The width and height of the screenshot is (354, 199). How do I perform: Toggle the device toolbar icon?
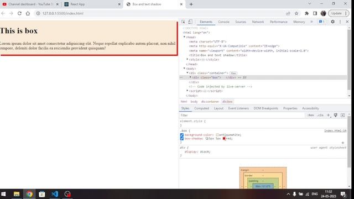tap(190, 22)
